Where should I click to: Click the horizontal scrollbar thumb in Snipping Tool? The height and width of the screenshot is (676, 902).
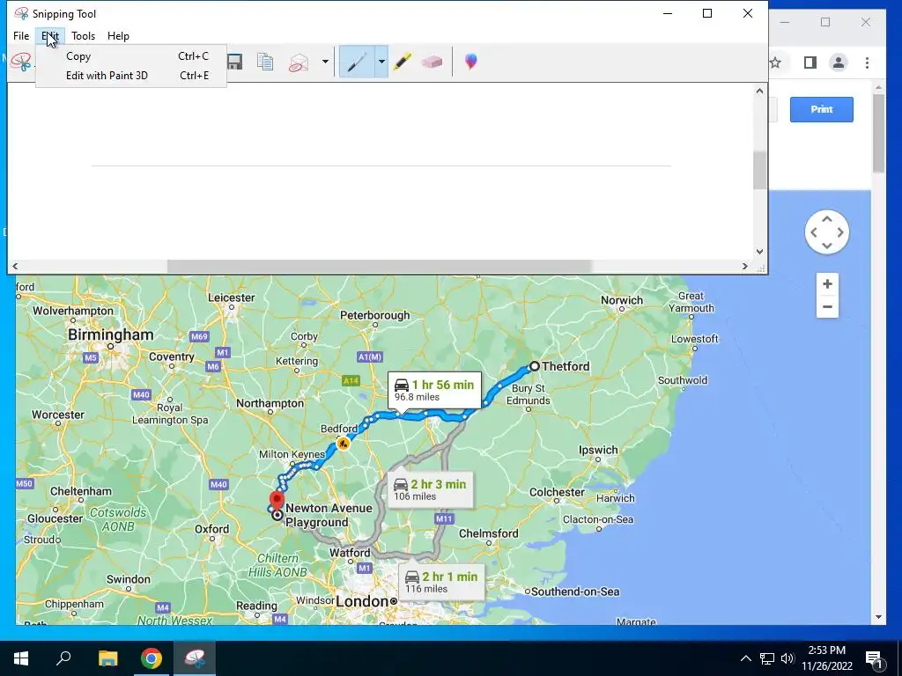379,266
